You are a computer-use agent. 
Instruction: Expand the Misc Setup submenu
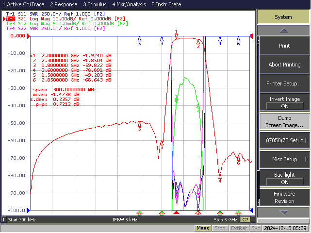coord(284,159)
